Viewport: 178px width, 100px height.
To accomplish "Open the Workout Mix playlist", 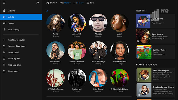I will click(21, 52).
